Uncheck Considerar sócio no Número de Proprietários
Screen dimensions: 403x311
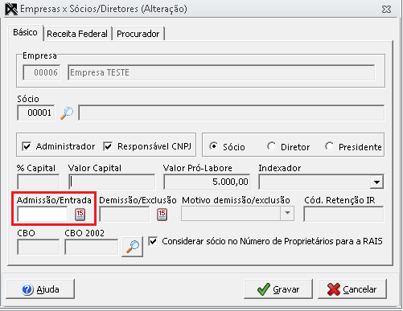tap(153, 241)
